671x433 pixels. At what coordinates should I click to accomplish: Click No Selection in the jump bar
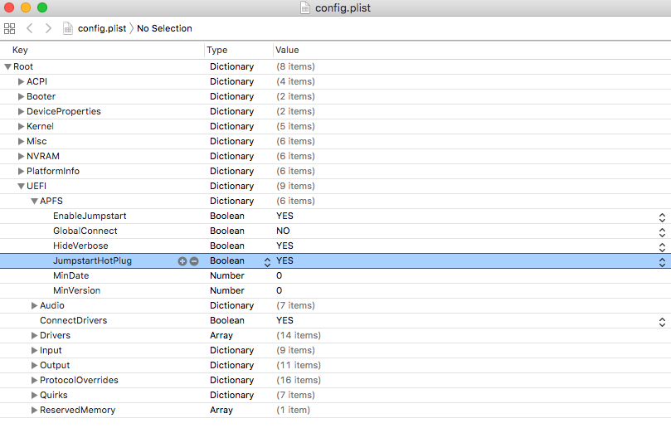(164, 28)
